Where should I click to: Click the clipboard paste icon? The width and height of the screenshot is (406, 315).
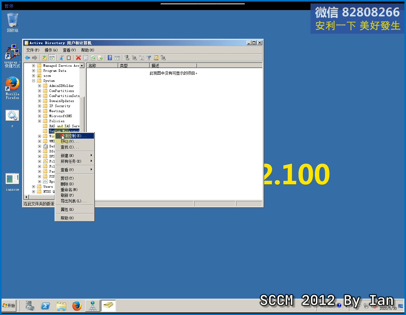coord(69,58)
